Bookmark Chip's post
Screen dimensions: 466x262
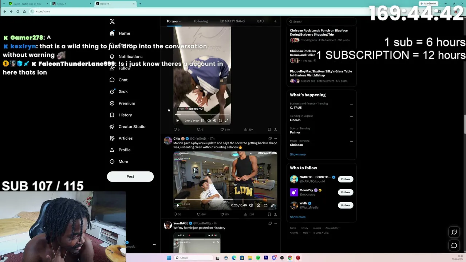click(x=269, y=214)
